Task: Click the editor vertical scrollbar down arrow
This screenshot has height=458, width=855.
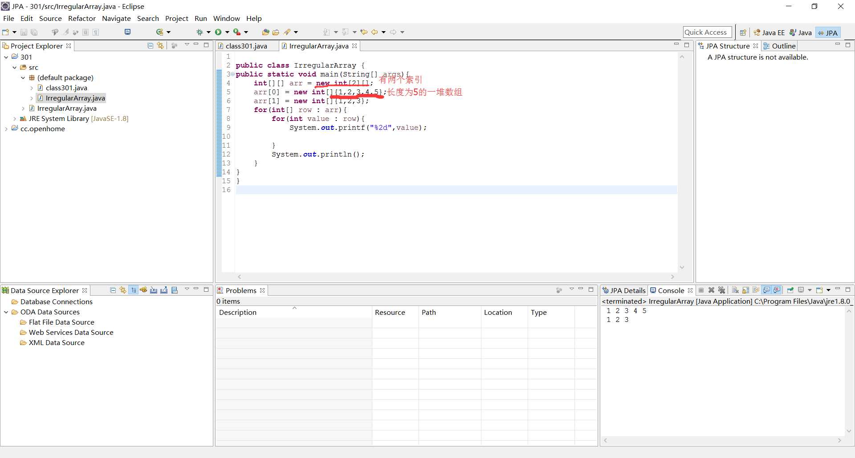Action: [682, 267]
